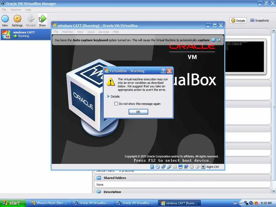Switch to Details view in Manager
The height and width of the screenshot is (207, 276).
[x=238, y=20]
